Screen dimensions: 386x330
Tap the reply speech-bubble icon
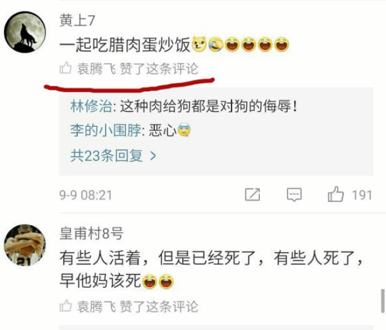(x=294, y=195)
